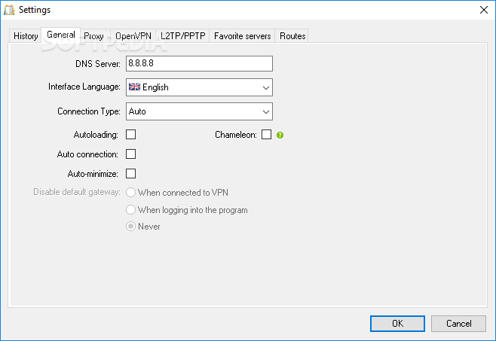Click into the DNS Server field
The image size is (496, 341).
point(199,63)
